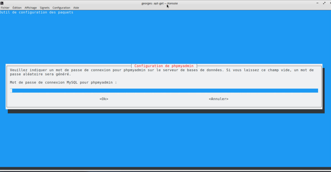Open the Signets menu

(45, 8)
